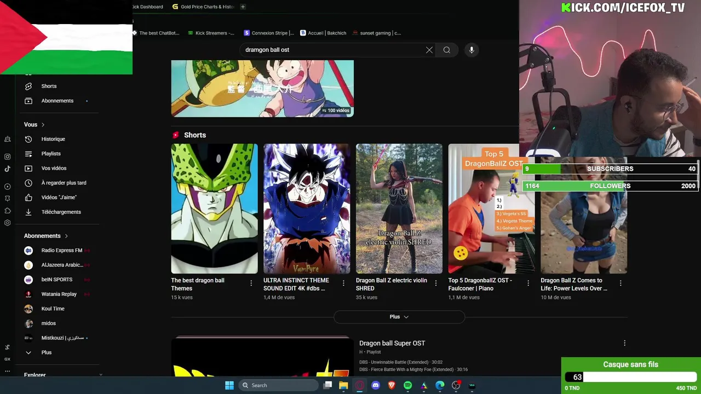Open sunset gaming bookmark
Image resolution: width=701 pixels, height=394 pixels.
pos(376,33)
